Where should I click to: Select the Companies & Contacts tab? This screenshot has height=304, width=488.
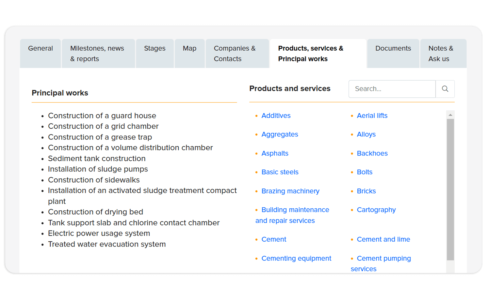point(235,53)
